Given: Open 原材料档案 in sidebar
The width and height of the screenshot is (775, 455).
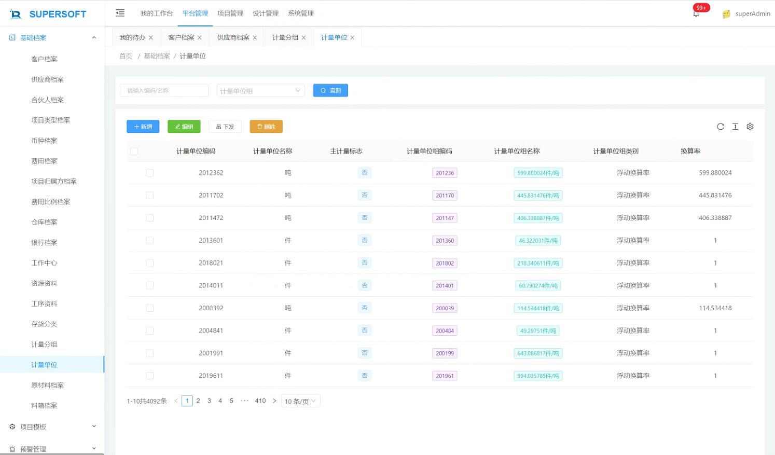Looking at the screenshot, I should point(48,385).
